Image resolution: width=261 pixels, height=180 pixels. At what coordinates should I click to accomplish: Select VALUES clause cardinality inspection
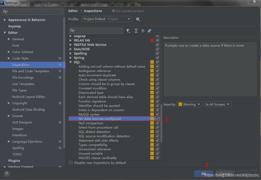98,158
